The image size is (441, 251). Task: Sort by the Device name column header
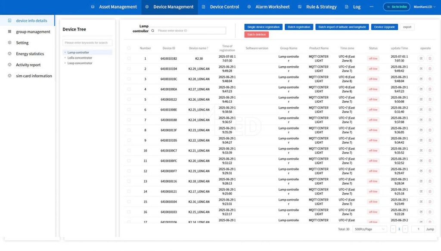(199, 48)
